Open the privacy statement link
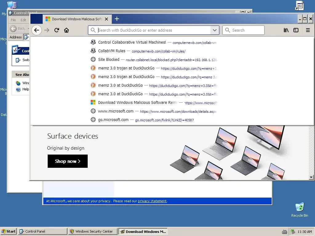Viewport: 315px width, 236px height. (152, 201)
